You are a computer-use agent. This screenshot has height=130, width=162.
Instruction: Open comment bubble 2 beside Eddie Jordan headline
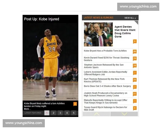point(135,73)
